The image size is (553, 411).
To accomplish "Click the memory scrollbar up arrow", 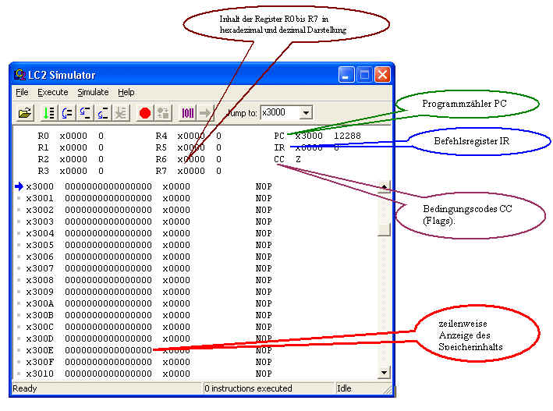I will pos(384,187).
